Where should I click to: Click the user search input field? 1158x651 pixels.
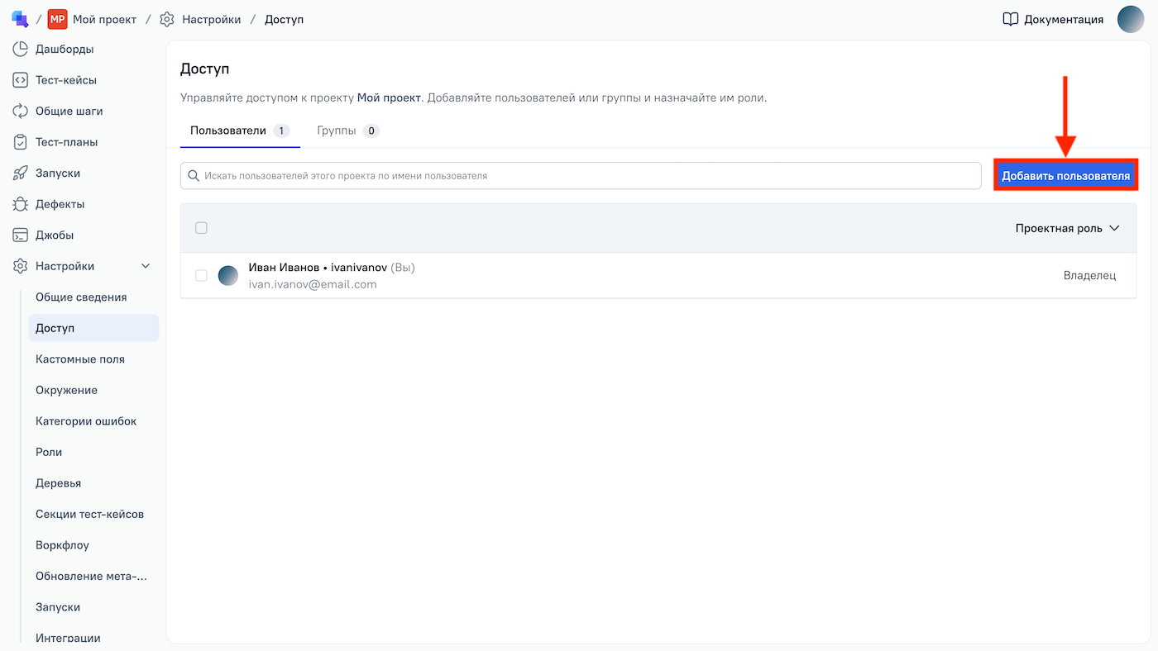(581, 176)
